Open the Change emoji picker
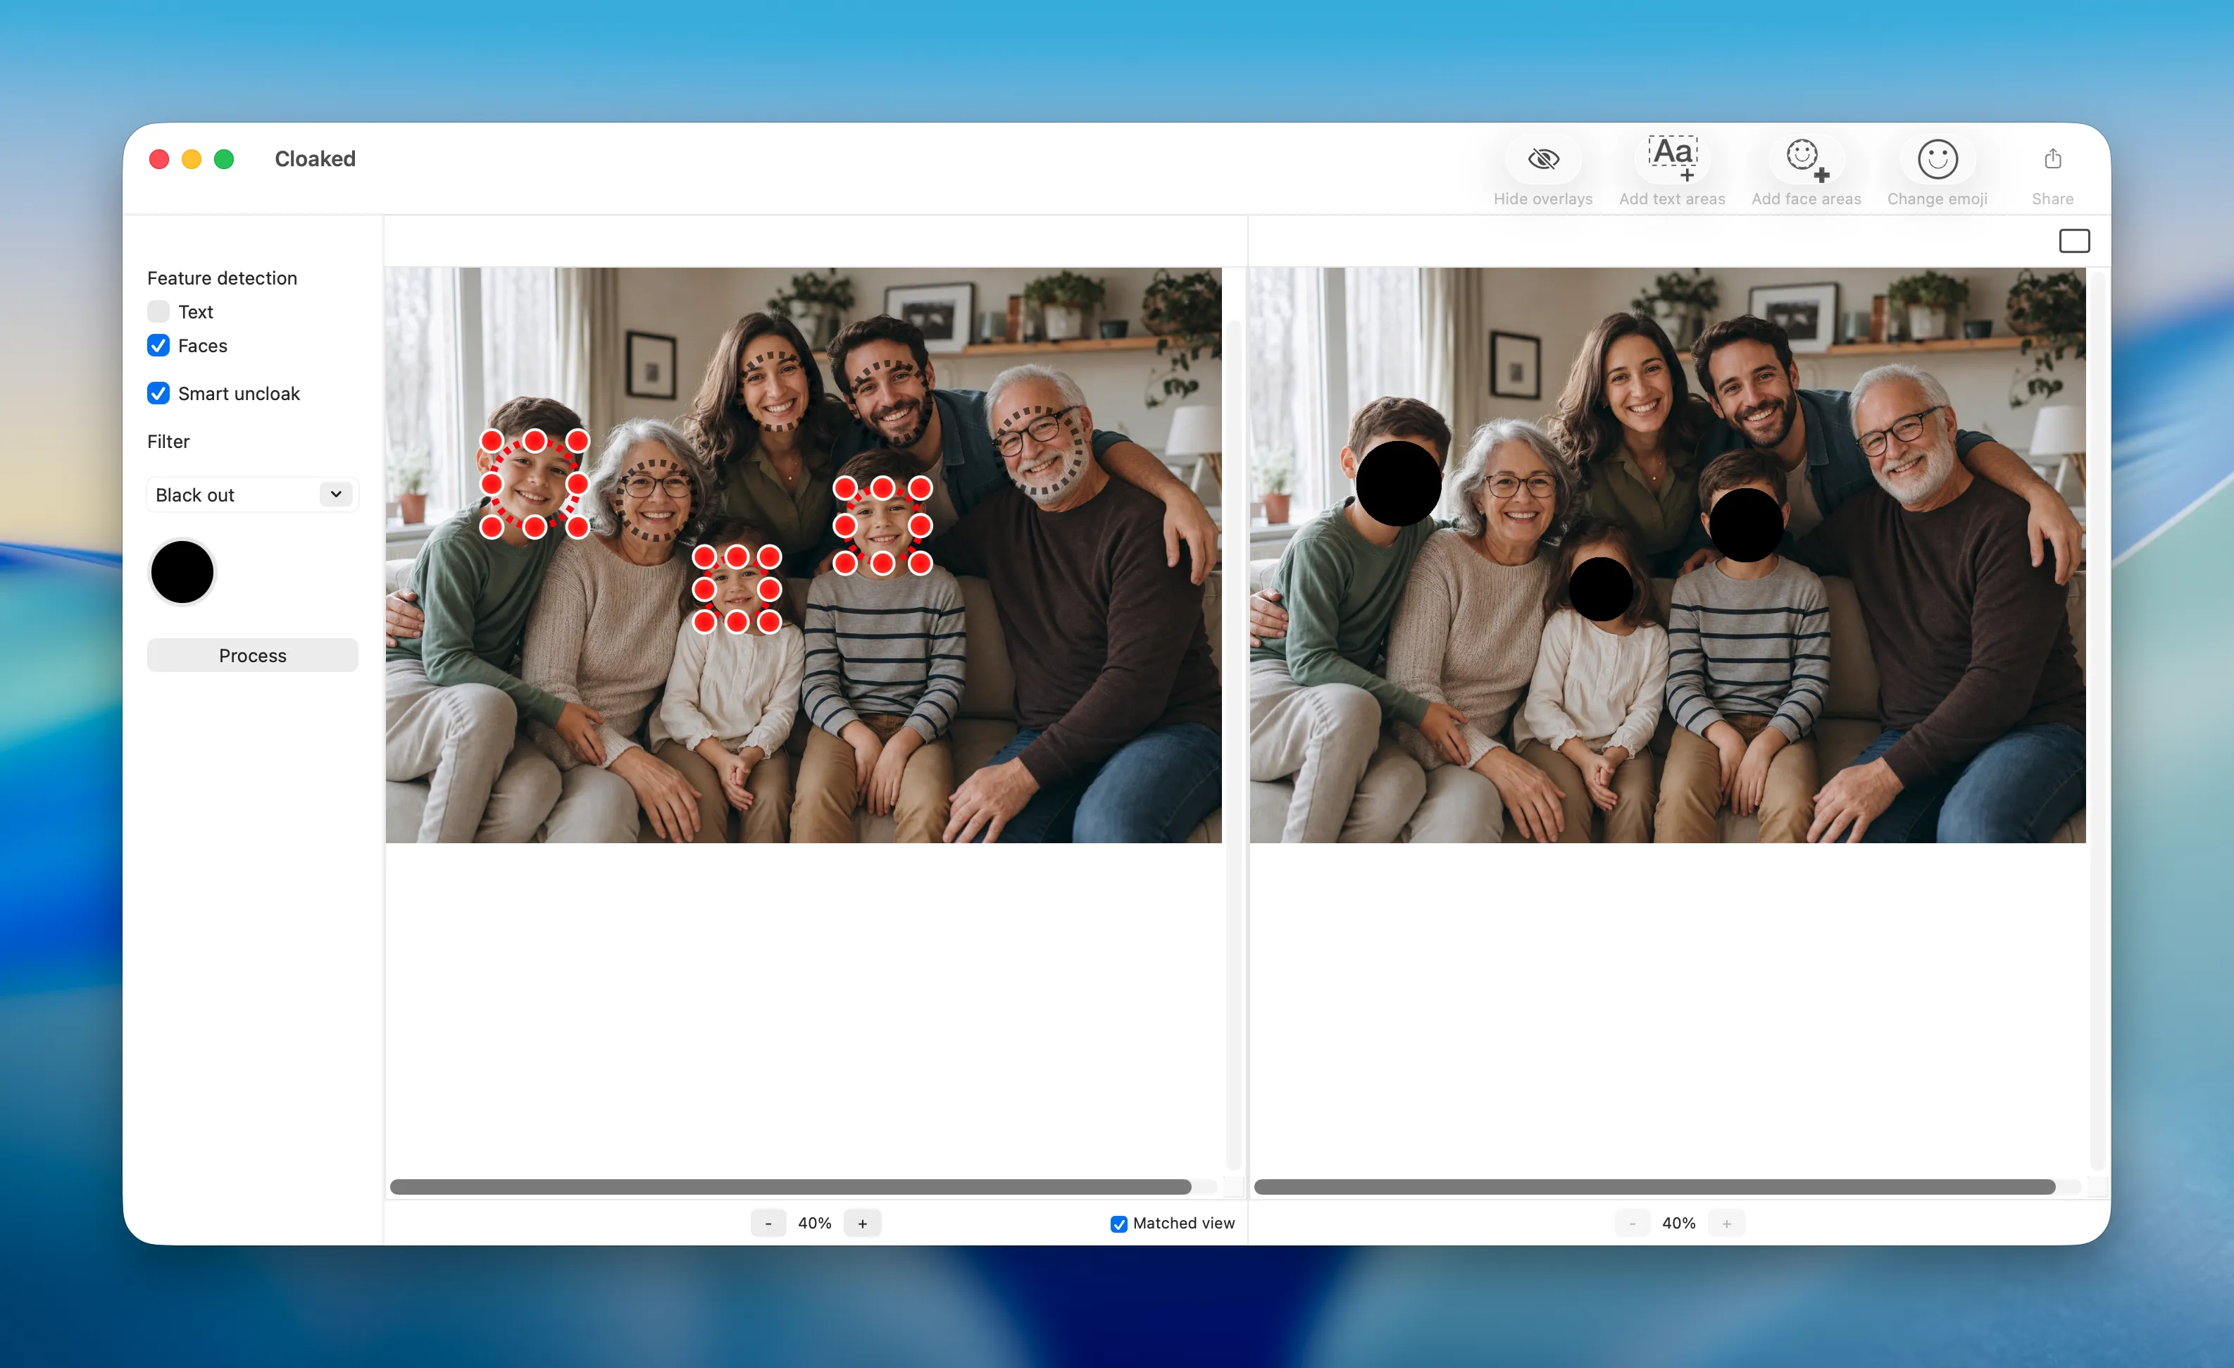 coord(1937,160)
